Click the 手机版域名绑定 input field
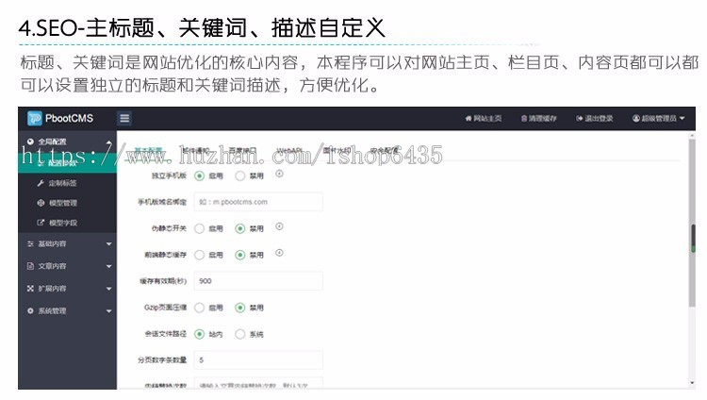The height and width of the screenshot is (400, 707). (258, 202)
